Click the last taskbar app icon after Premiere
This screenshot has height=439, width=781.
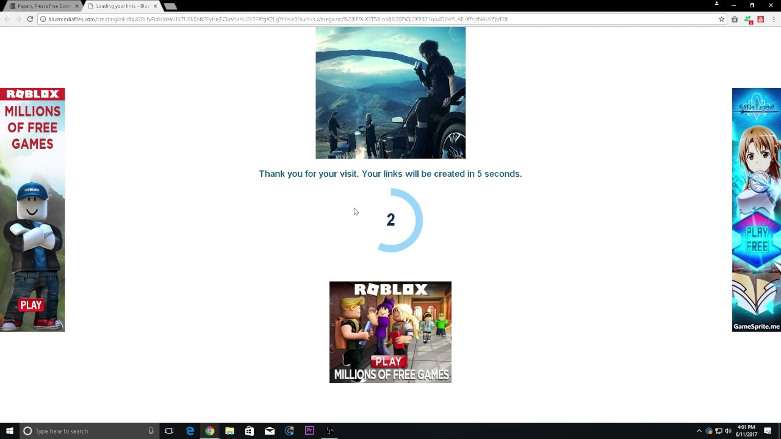[x=329, y=431]
